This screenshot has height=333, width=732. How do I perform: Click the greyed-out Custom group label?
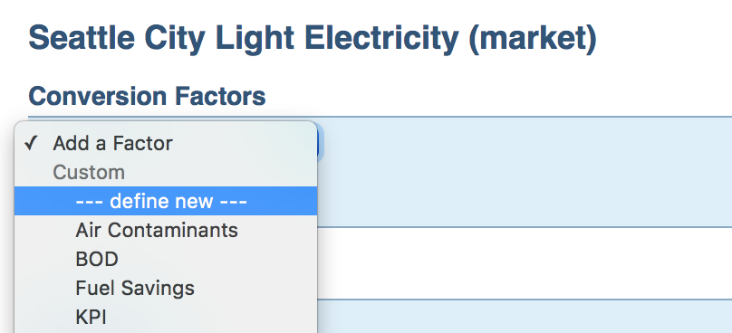pos(89,172)
